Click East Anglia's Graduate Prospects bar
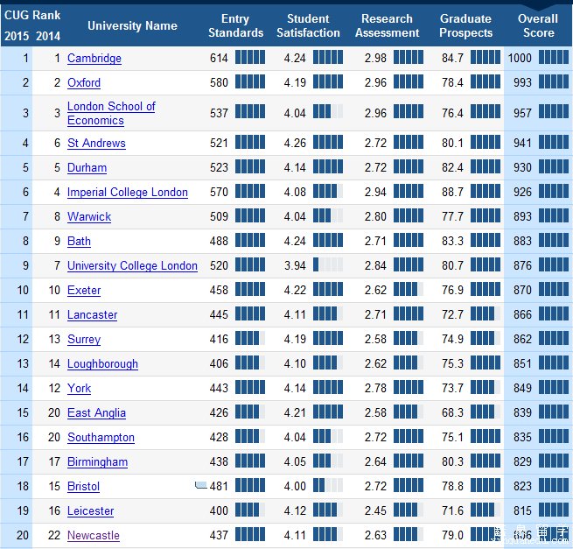Screen dimensions: 573x549 point(486,412)
